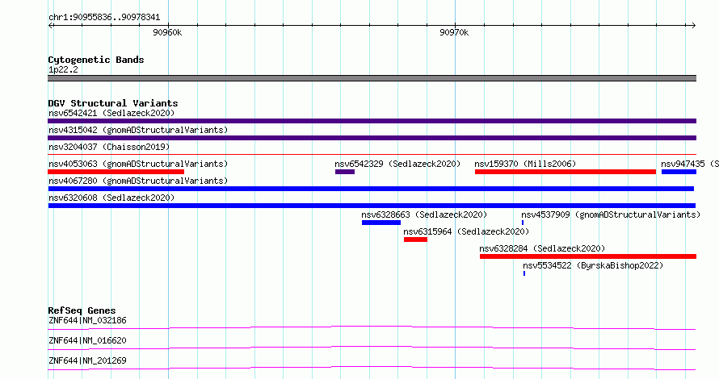Click the RefSeq Genes track heading
The image size is (719, 379).
[82, 310]
